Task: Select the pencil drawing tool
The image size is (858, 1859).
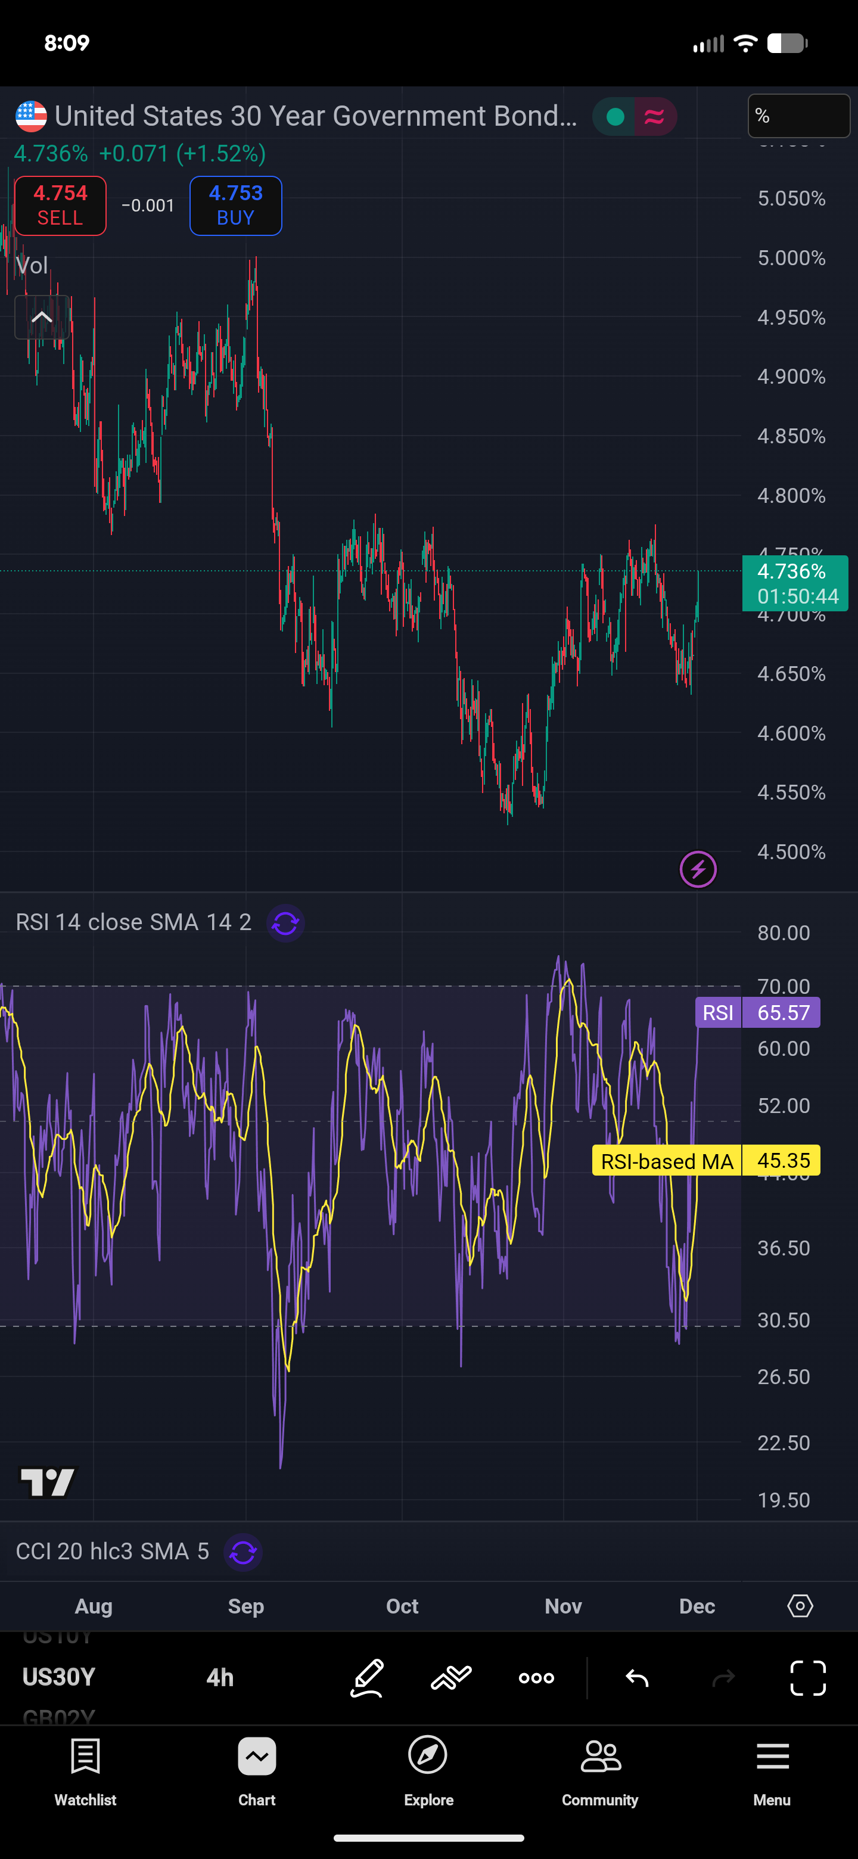Action: (367, 1678)
